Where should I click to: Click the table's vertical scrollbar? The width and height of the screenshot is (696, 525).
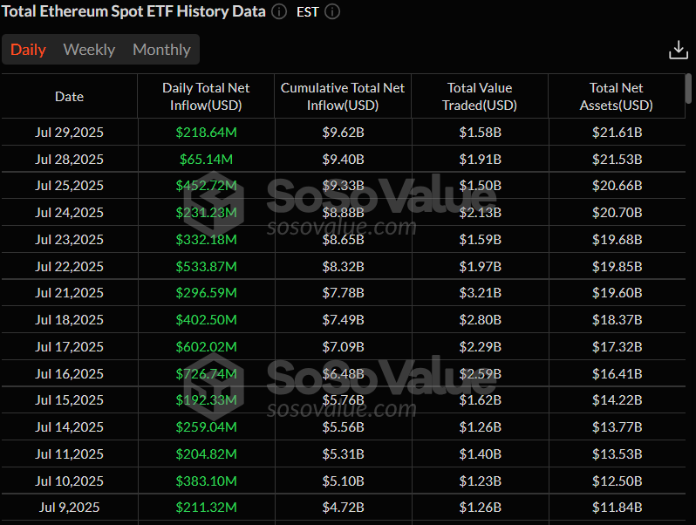(x=688, y=90)
